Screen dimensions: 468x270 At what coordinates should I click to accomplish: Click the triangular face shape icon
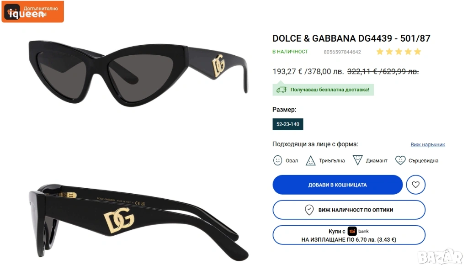coord(310,160)
